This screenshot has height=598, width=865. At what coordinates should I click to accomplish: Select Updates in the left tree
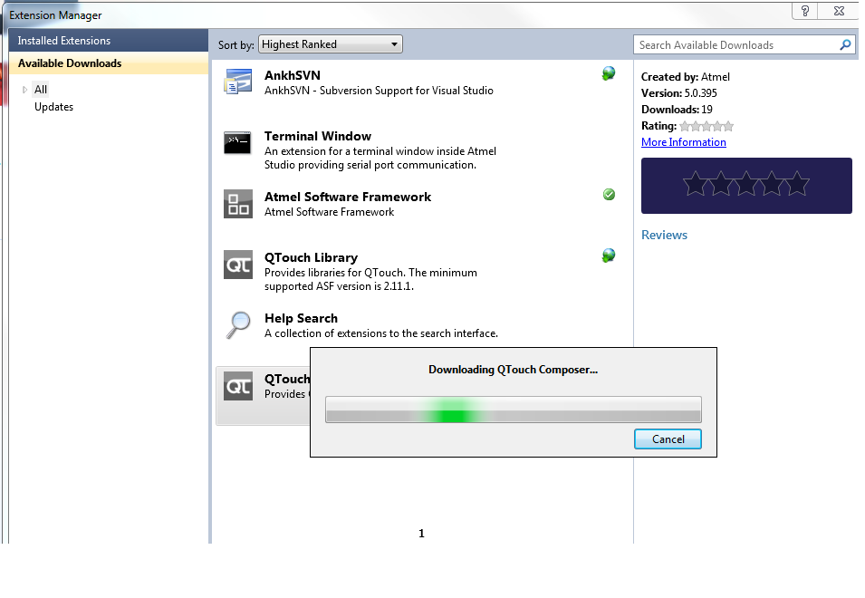[x=53, y=107]
